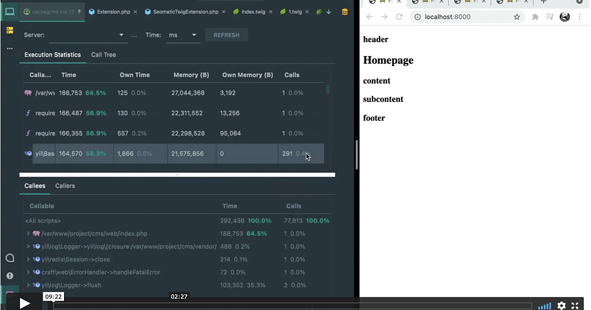The width and height of the screenshot is (591, 310).
Task: Select the monitor icon in left sidebar
Action: pyautogui.click(x=9, y=11)
